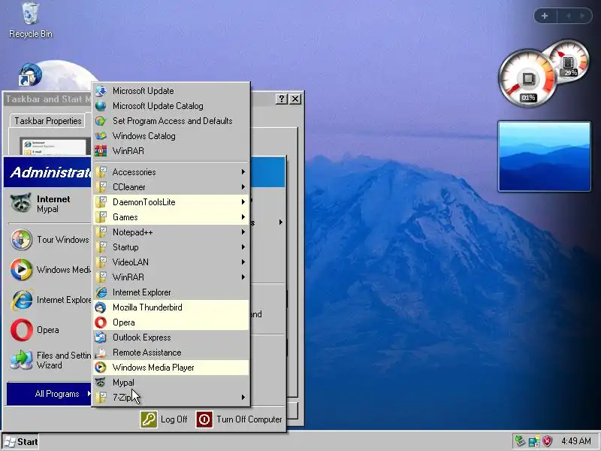Viewport: 601px width, 451px height.
Task: Click the Remote Assistance icon
Action: (x=101, y=352)
